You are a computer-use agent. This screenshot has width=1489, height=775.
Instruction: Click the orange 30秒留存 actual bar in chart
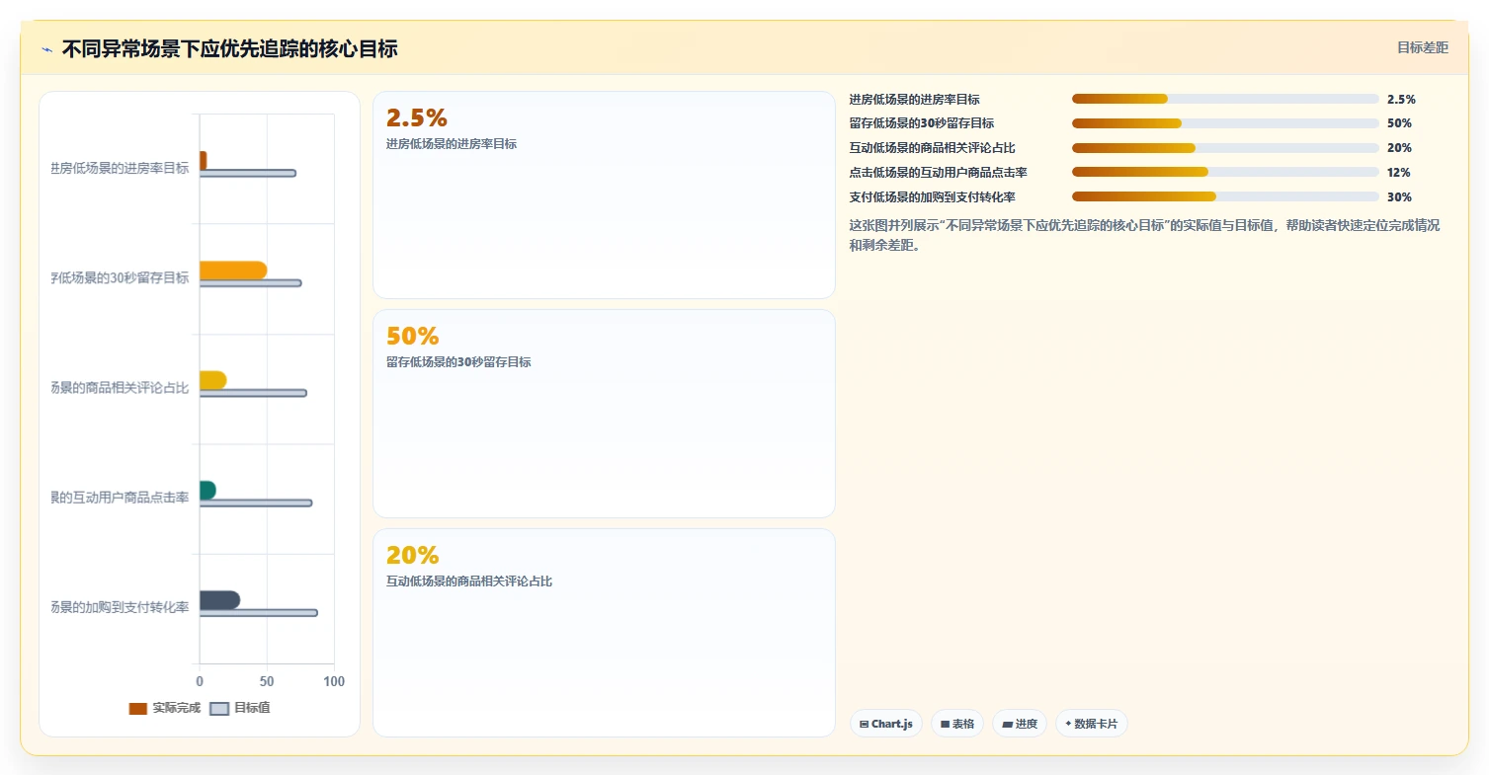tap(233, 271)
